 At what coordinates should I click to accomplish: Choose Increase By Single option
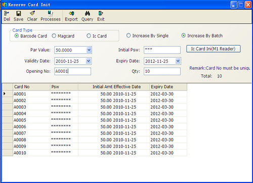point(129,35)
